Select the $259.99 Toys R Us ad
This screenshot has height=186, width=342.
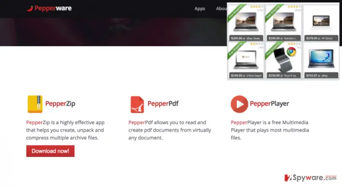[283, 60]
